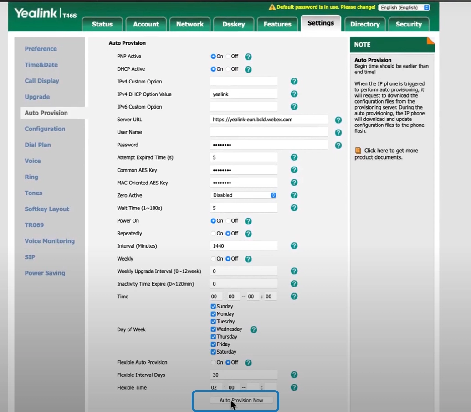Switch to the Directory tab
The image size is (471, 412).
365,24
